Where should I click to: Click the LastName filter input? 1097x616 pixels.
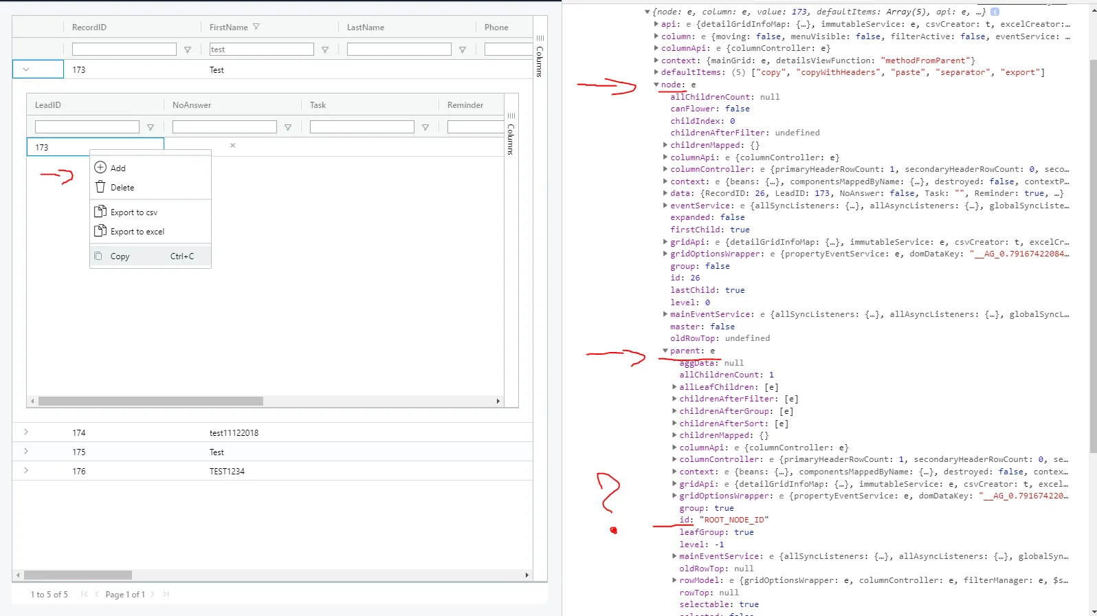(399, 49)
